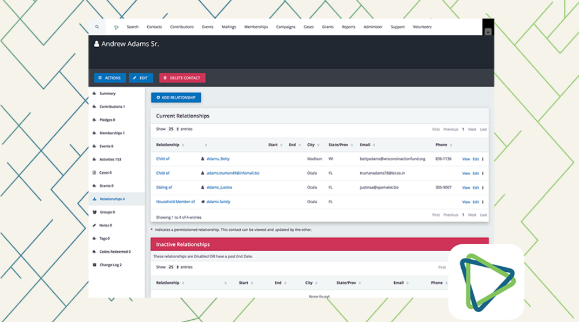Sort Inactive Relationships by End column
579x322 pixels.
click(x=280, y=283)
